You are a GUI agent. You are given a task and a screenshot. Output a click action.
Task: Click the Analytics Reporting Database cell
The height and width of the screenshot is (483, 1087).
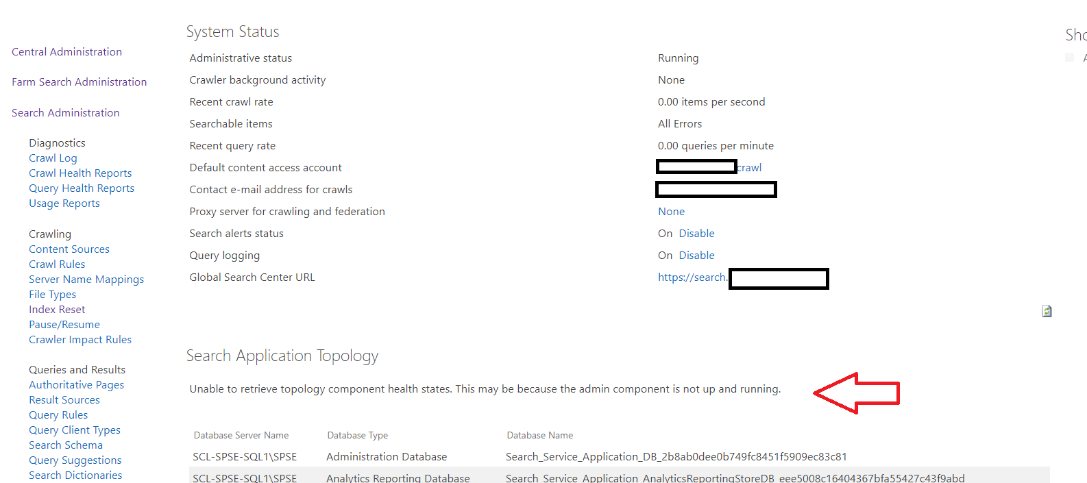(398, 478)
